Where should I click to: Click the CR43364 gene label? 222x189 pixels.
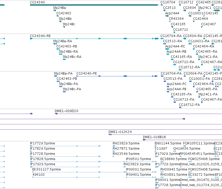pos(176,19)
